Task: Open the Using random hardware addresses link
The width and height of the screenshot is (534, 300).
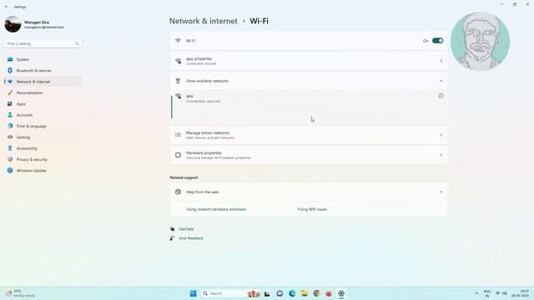Action: [216, 209]
